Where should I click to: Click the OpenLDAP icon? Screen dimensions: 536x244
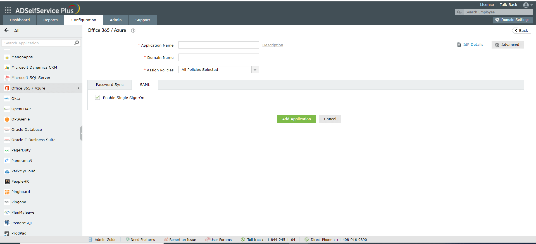(x=7, y=109)
